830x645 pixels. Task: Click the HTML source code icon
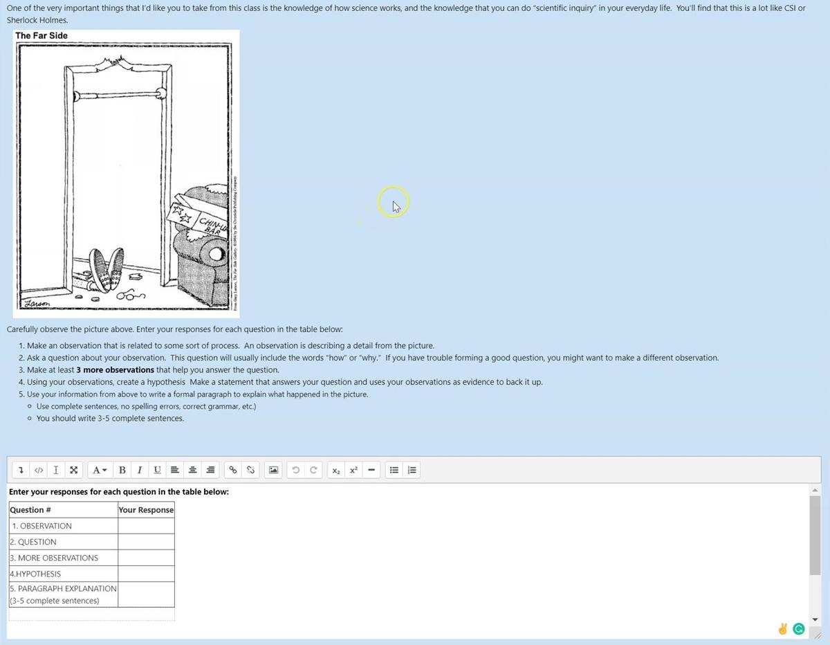39,470
